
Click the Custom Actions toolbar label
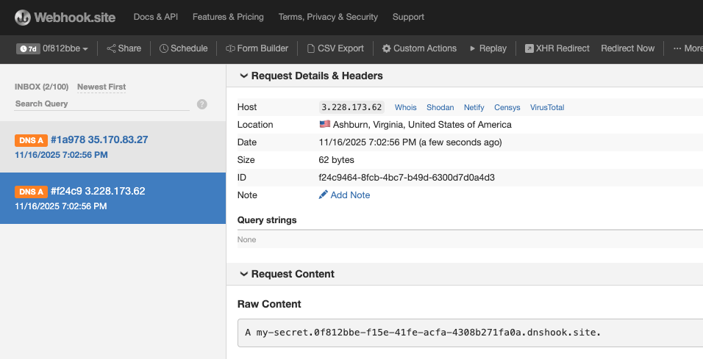click(425, 48)
